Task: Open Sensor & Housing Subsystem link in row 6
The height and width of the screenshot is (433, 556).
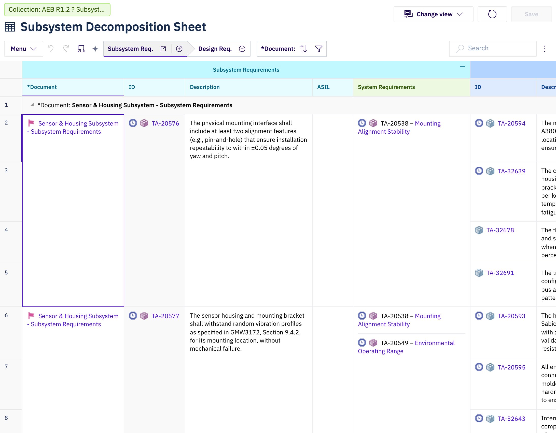Action: 73,320
